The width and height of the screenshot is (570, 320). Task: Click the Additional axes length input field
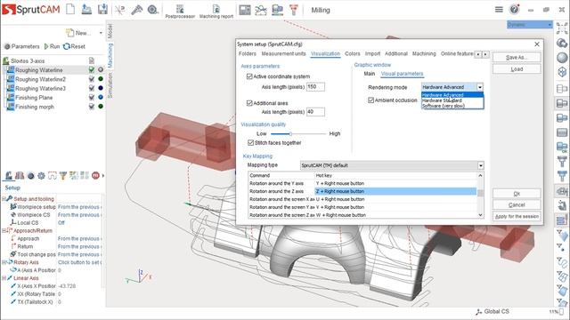[315, 112]
